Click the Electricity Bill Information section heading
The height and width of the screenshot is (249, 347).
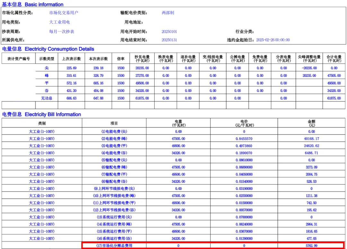click(x=41, y=114)
